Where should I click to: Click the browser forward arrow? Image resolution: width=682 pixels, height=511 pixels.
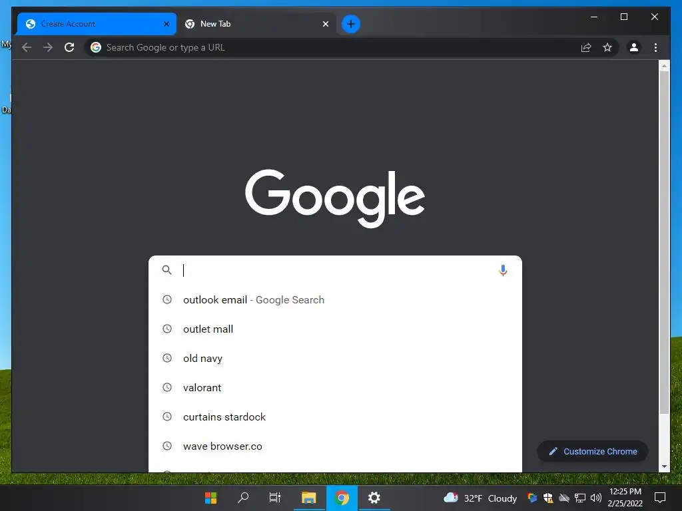coord(48,47)
